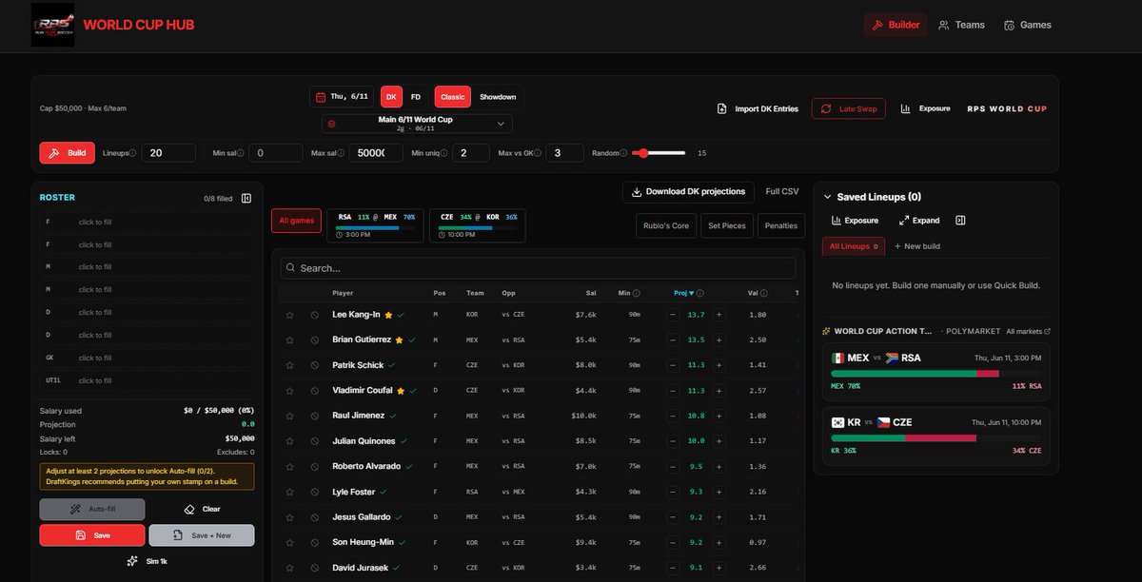
Task: Switch to Showdown contest mode
Action: coord(498,97)
